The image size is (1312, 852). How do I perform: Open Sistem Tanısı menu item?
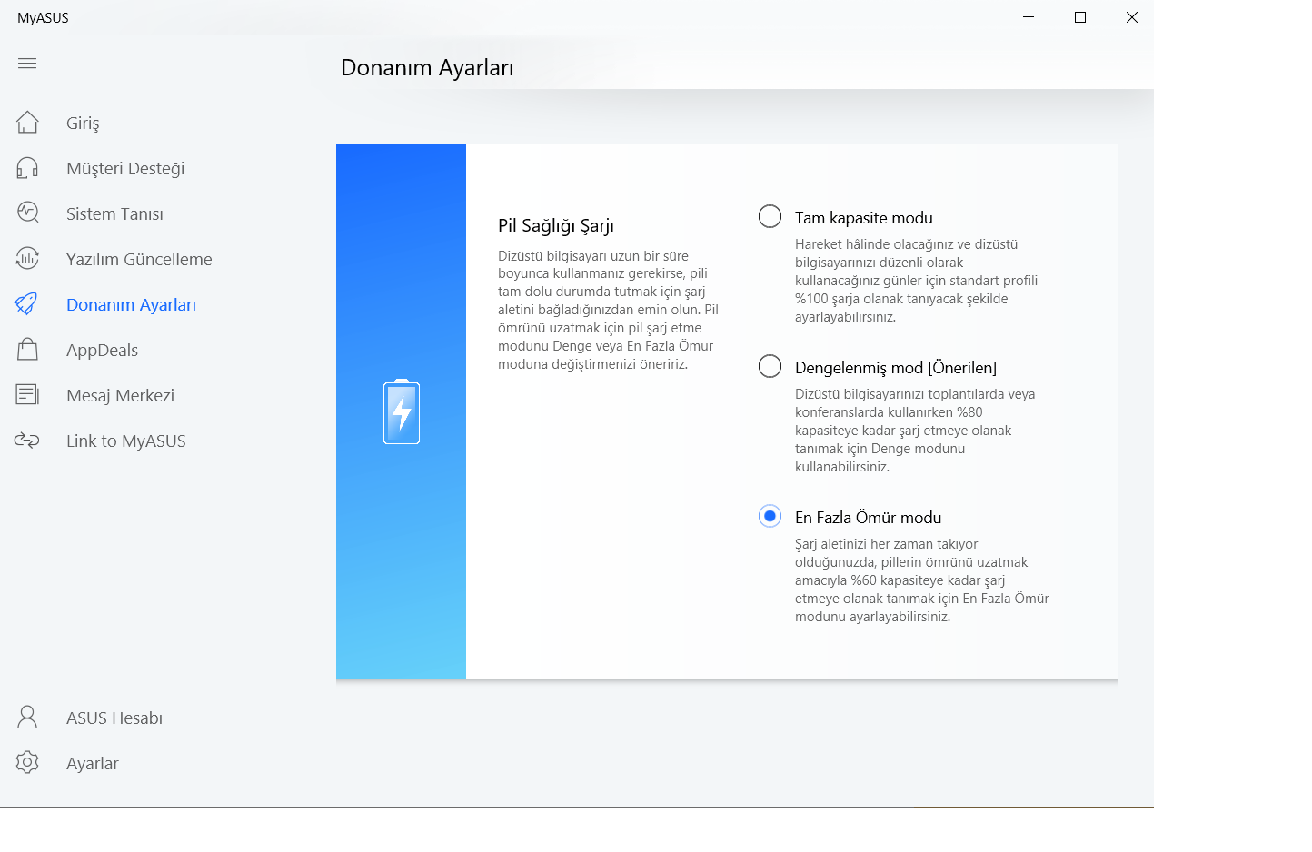[x=114, y=213]
